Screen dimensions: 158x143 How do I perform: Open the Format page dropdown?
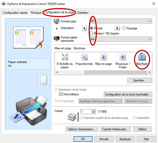[x=121, y=21]
